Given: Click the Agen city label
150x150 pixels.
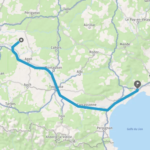Looking at the screenshot, I should [x=28, y=59].
